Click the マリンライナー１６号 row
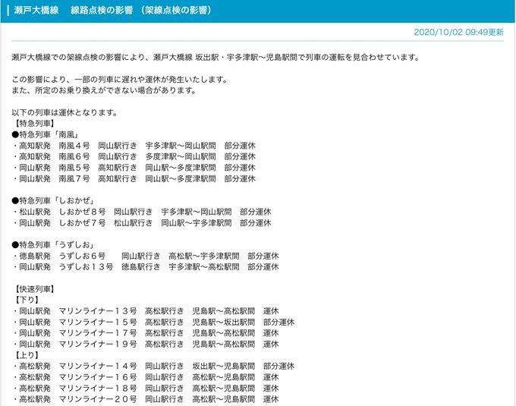 click(x=146, y=377)
